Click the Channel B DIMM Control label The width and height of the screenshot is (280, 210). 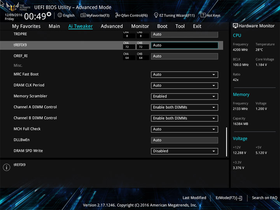(x=35, y=118)
